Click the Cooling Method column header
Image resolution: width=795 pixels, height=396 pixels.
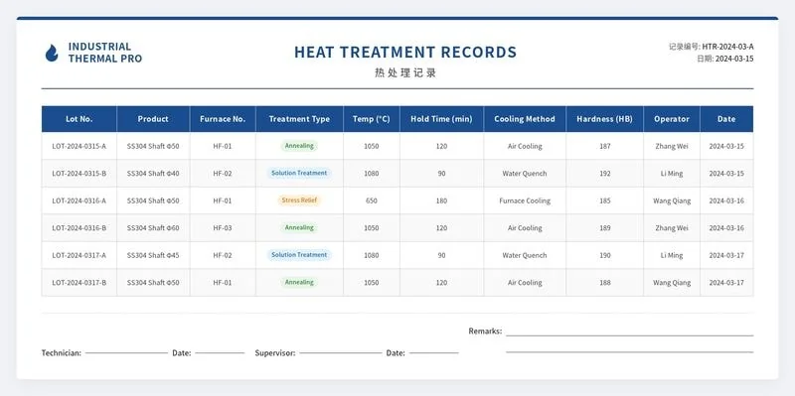pyautogui.click(x=525, y=119)
